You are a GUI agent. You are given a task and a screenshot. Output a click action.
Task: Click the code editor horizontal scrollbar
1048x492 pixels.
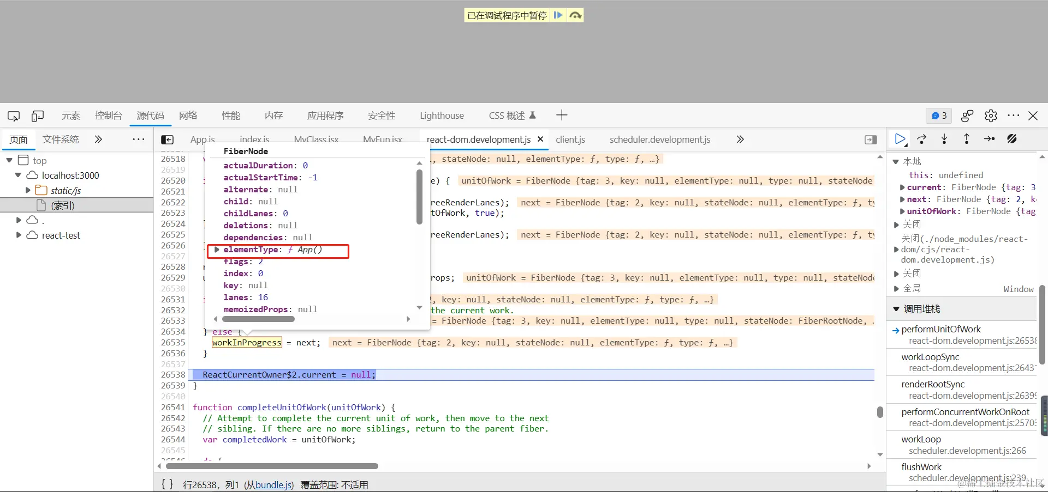(272, 466)
